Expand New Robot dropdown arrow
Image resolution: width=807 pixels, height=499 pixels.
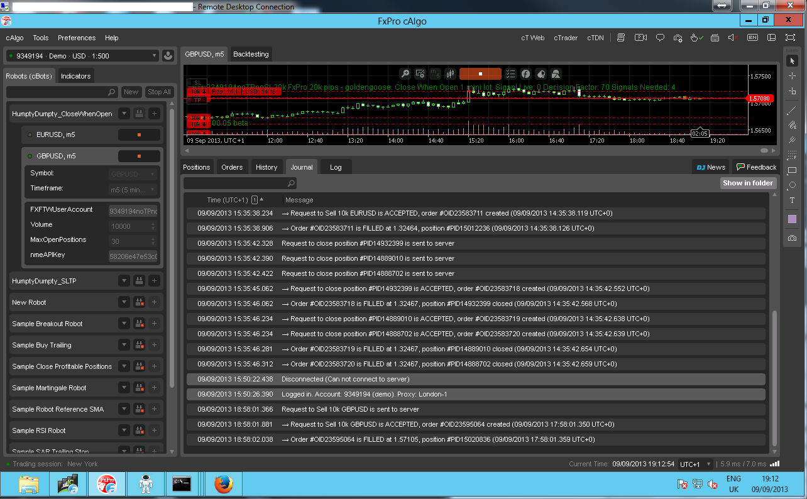[124, 302]
